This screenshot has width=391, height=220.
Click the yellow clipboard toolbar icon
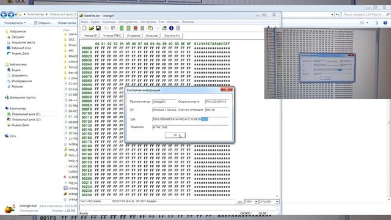tap(150, 28)
